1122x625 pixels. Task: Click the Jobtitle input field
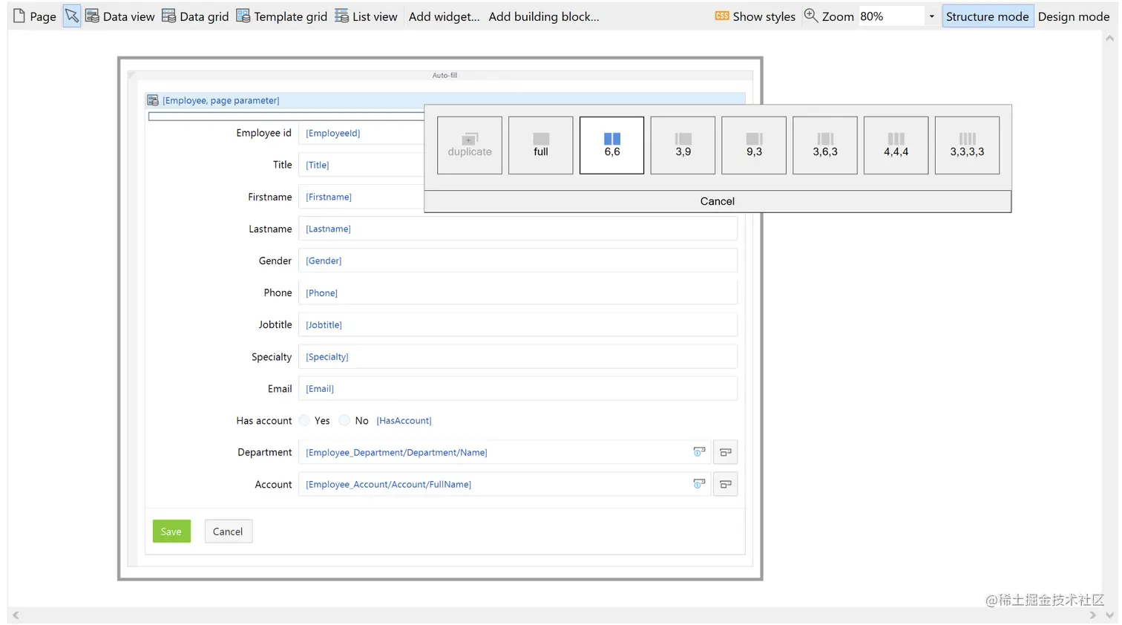point(518,324)
